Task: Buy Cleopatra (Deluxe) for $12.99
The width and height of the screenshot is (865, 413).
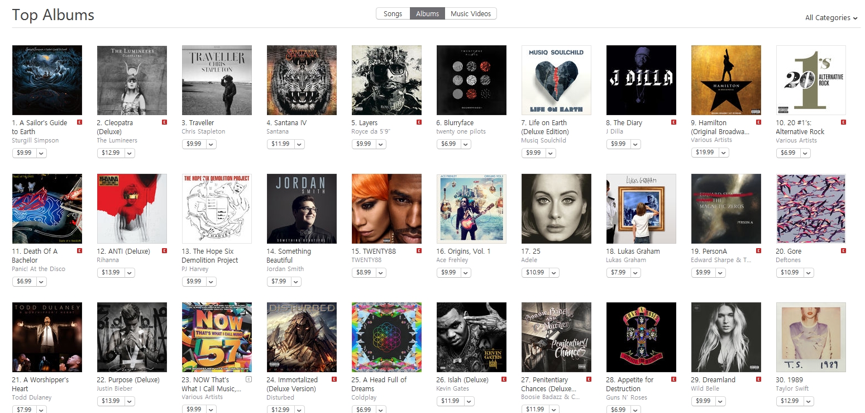Action: point(110,153)
